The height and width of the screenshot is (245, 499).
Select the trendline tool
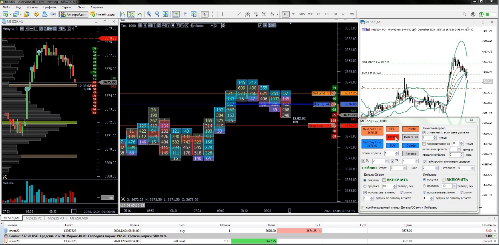pos(239,14)
